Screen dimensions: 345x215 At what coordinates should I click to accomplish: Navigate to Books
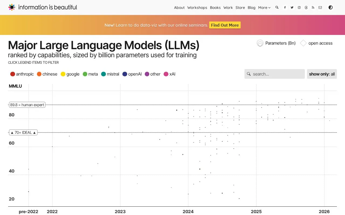(215, 8)
